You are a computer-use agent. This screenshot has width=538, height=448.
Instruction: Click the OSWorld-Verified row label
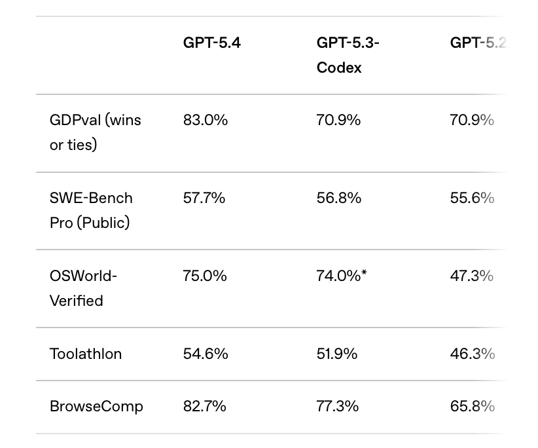pyautogui.click(x=83, y=288)
